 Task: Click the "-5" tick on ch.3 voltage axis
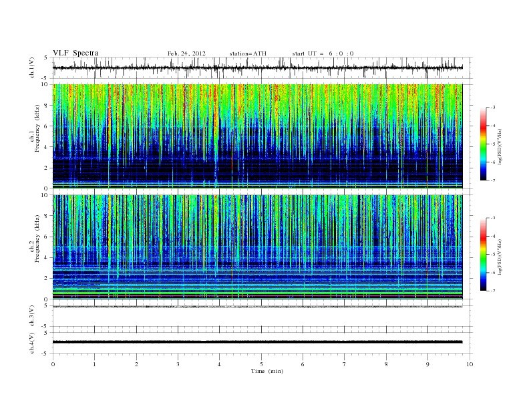(45, 327)
